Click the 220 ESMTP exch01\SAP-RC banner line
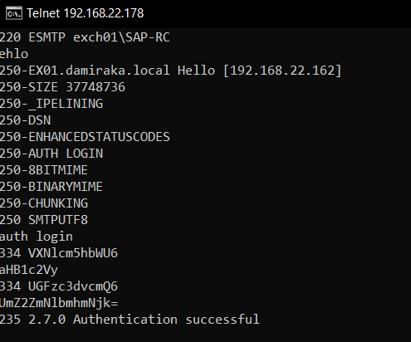 coord(85,37)
